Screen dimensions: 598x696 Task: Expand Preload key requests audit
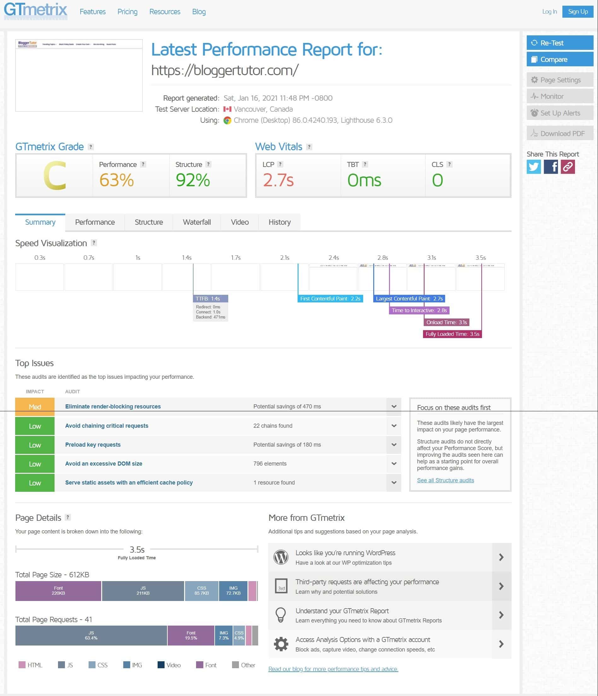394,444
